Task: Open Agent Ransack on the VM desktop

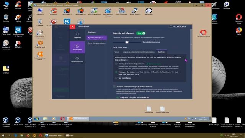Action: (135, 12)
